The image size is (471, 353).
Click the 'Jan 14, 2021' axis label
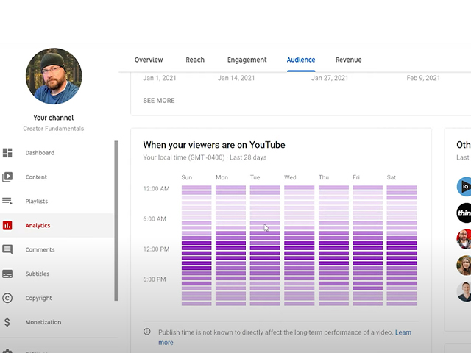pyautogui.click(x=236, y=78)
